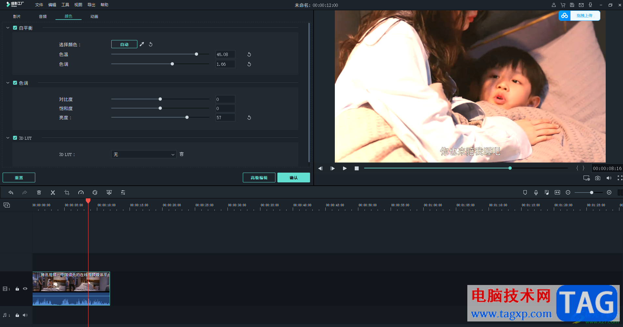Mute audio track 1
623x327 pixels.
point(25,315)
